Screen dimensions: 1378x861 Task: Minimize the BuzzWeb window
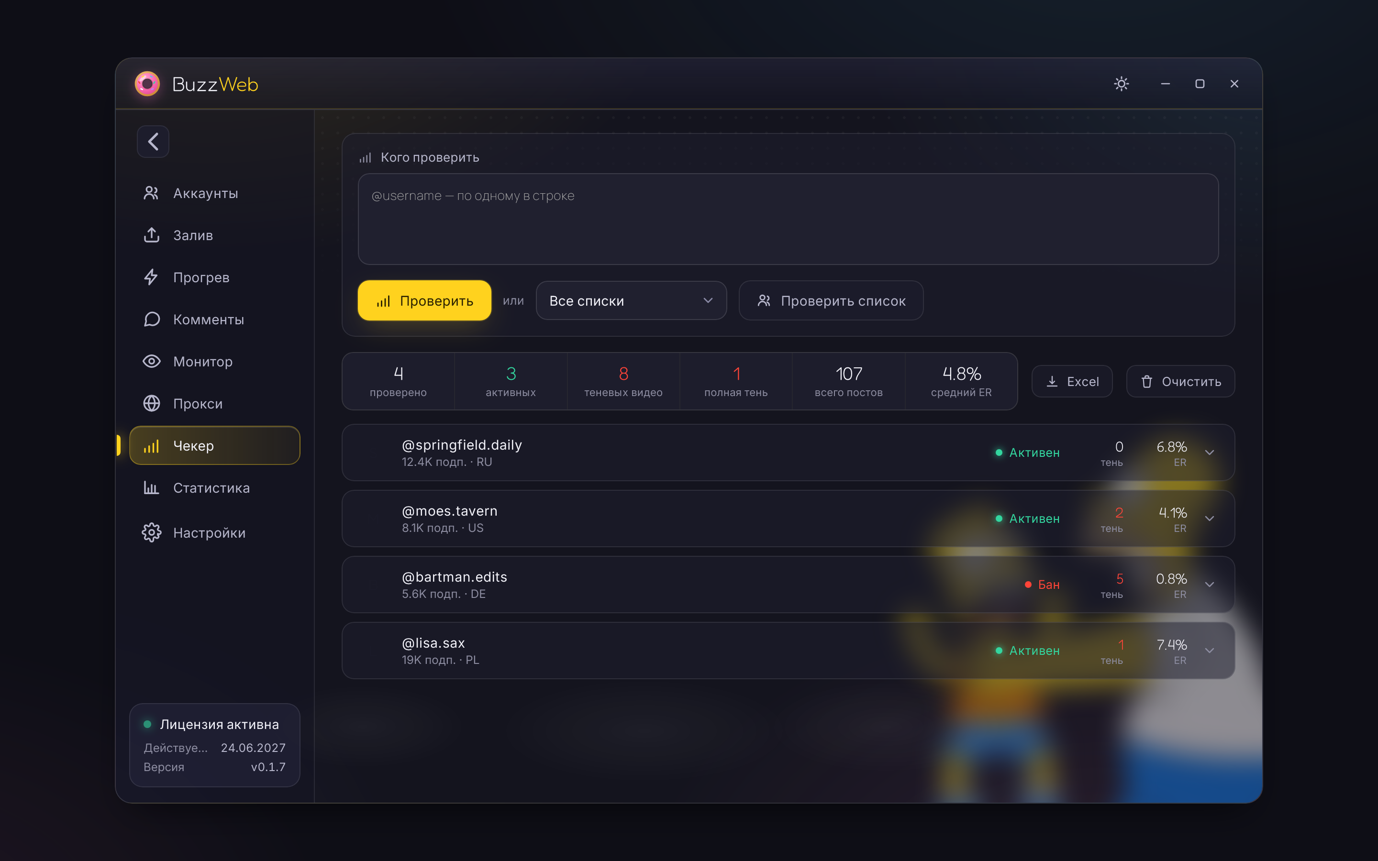(x=1165, y=84)
